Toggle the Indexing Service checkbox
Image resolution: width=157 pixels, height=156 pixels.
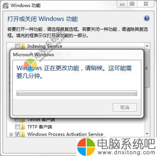(x=17, y=46)
